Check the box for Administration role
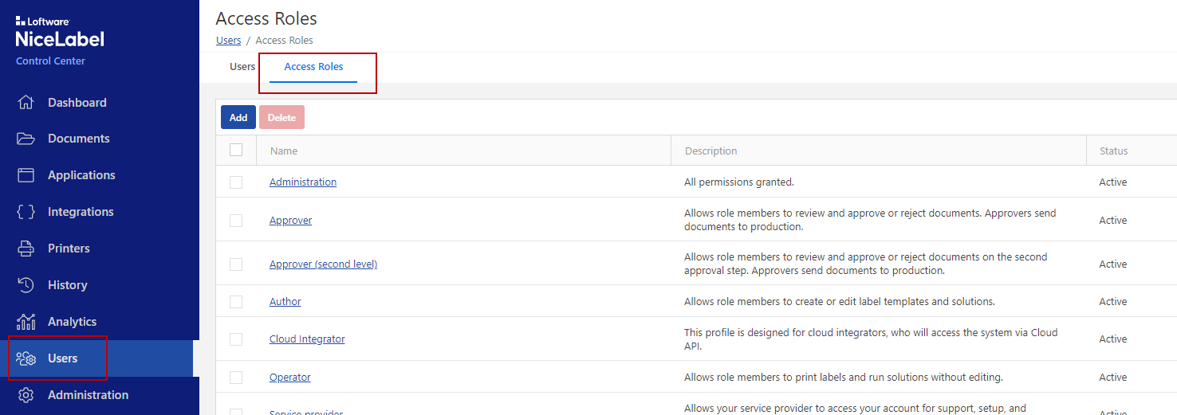1177x415 pixels. coord(236,182)
